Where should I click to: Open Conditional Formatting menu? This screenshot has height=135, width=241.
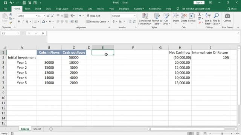tap(145, 19)
